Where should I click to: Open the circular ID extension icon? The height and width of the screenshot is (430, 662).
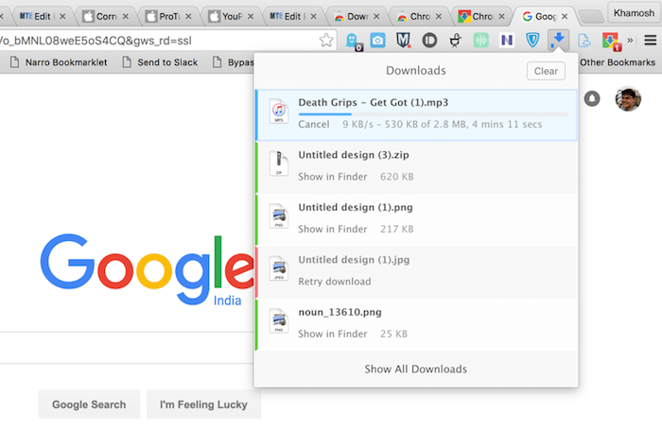pos(429,41)
